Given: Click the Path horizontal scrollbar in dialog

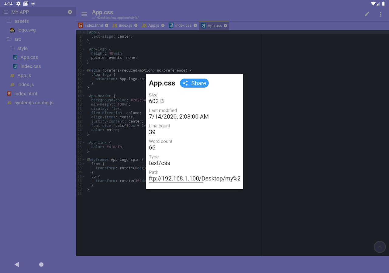Looking at the screenshot, I should click(176, 183).
